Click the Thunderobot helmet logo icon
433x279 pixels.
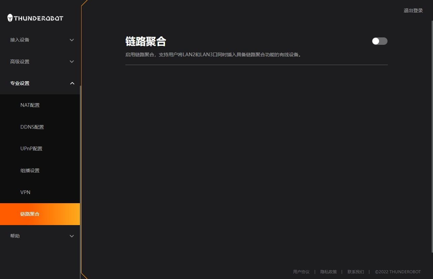click(x=10, y=18)
